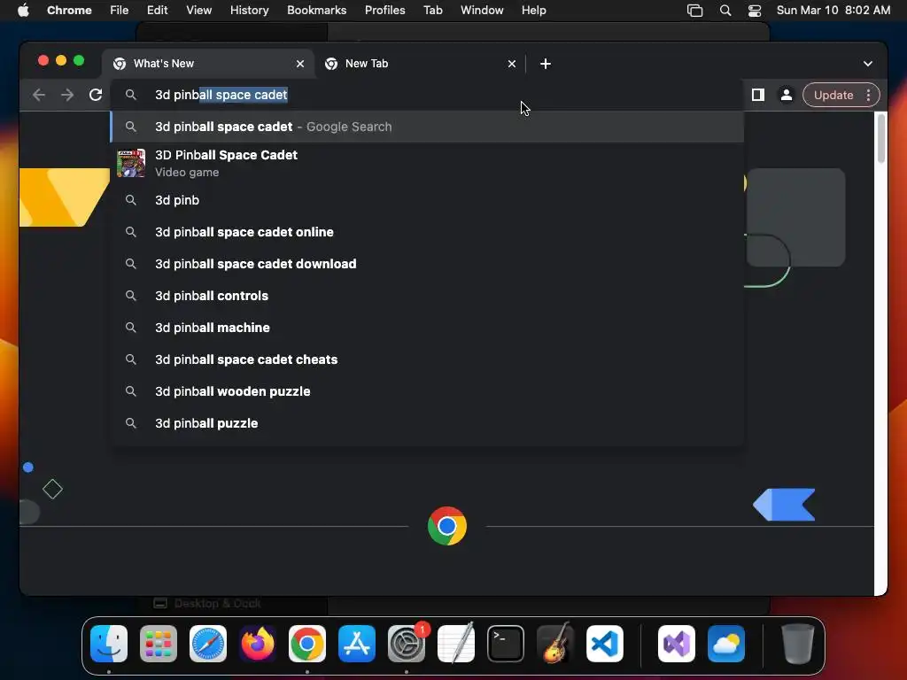Image resolution: width=907 pixels, height=680 pixels.
Task: Select '3d pinball wooden puzzle' suggestion
Action: [x=427, y=391]
